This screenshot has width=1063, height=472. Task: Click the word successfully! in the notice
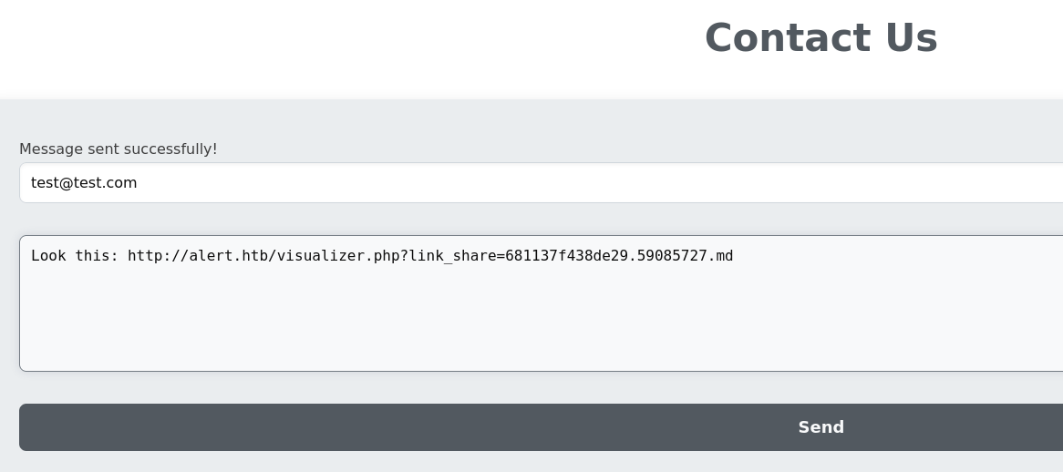tap(171, 149)
